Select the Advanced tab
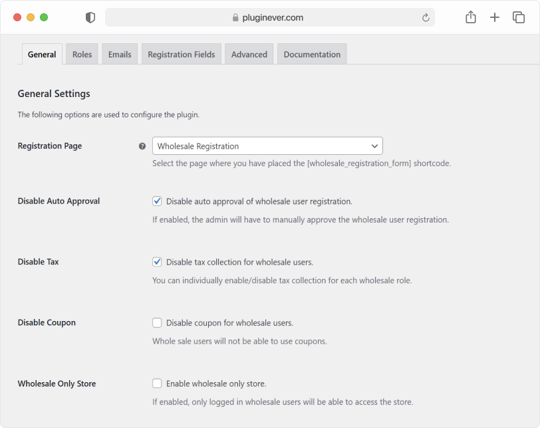 (x=249, y=54)
